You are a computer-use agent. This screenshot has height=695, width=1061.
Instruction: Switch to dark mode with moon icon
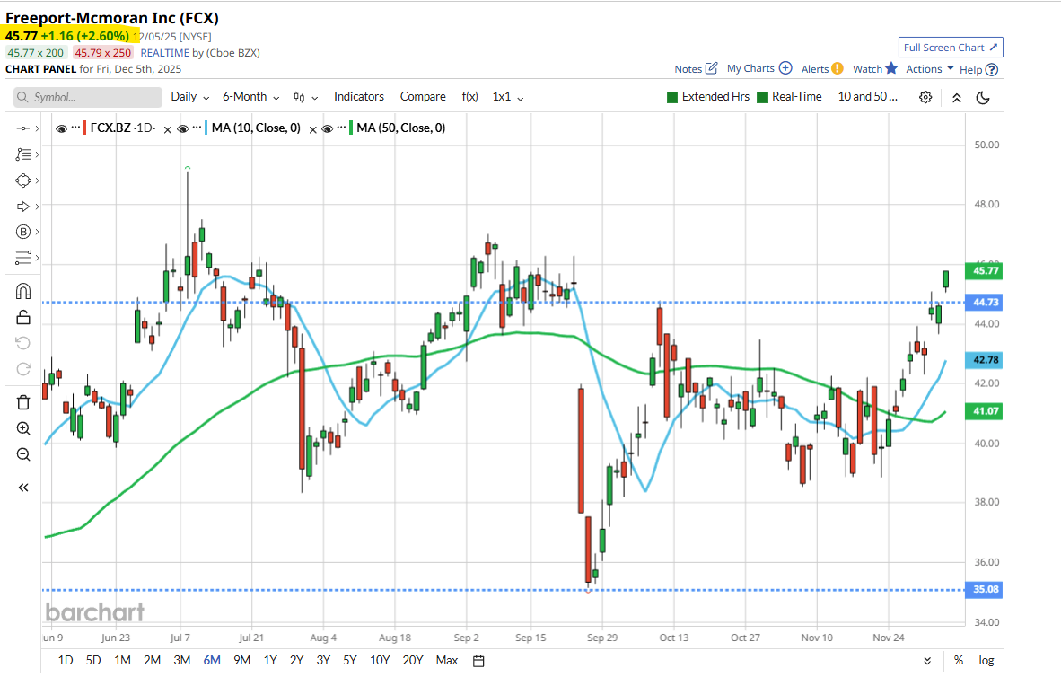click(983, 97)
